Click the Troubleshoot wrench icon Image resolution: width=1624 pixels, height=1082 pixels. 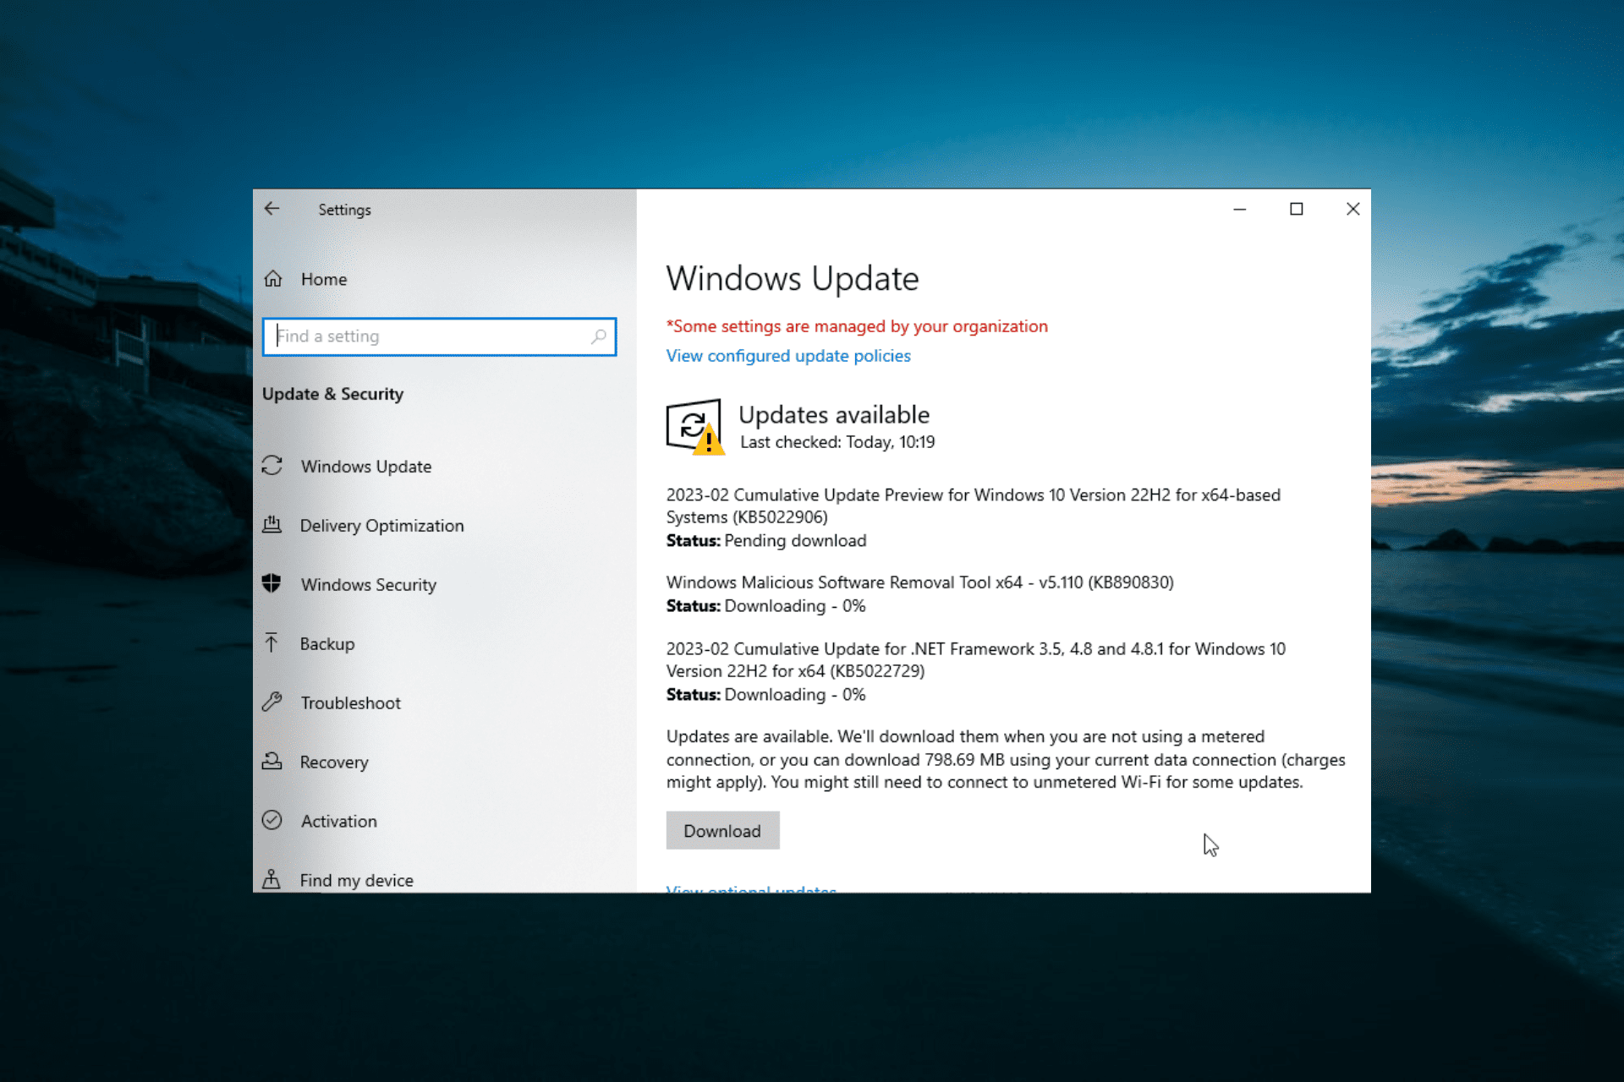pos(272,702)
